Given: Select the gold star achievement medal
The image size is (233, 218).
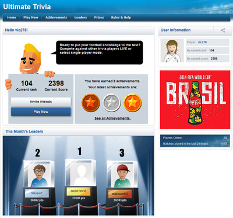Looking at the screenshot, I should click(133, 103).
